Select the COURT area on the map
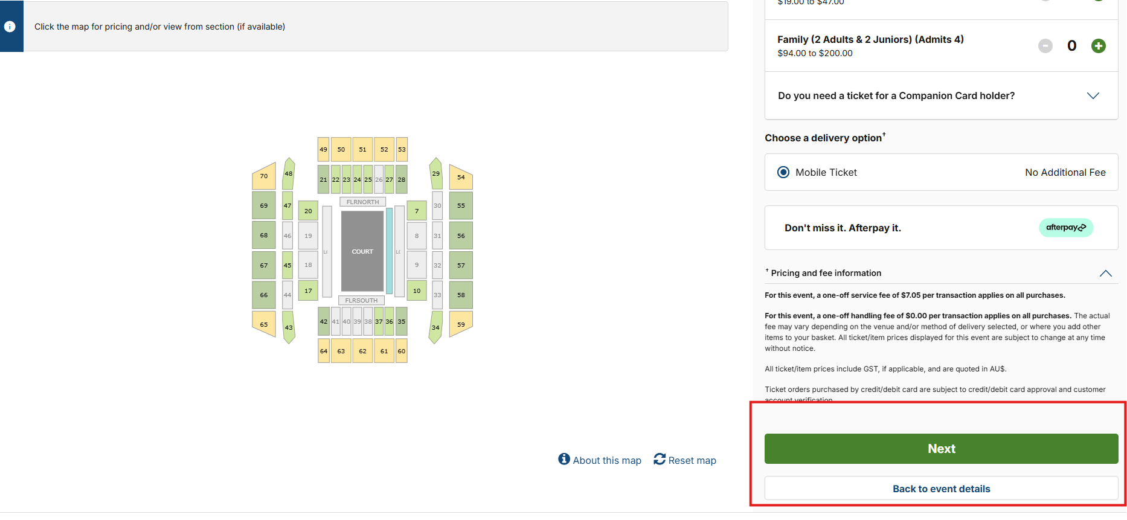Viewport: 1127px width, 520px height. point(362,251)
